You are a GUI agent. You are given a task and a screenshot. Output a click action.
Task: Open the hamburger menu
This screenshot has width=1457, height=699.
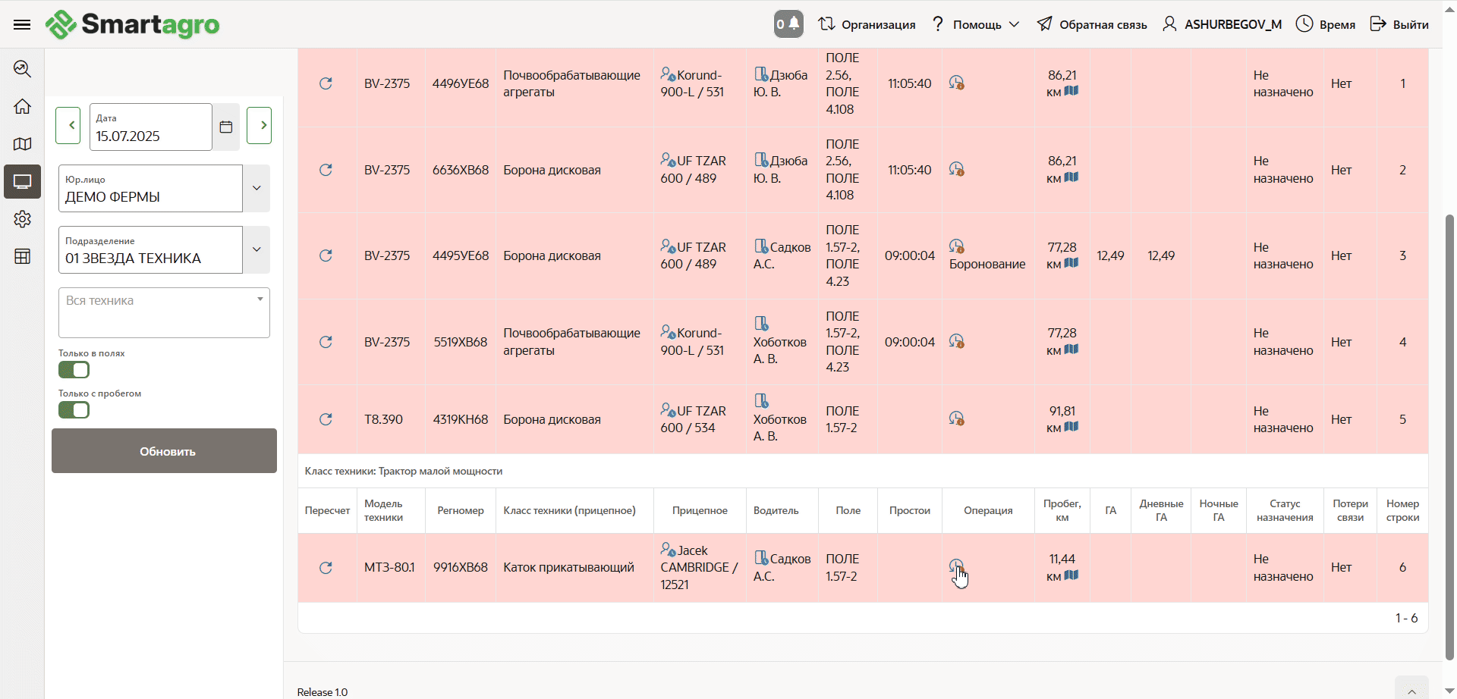click(22, 24)
